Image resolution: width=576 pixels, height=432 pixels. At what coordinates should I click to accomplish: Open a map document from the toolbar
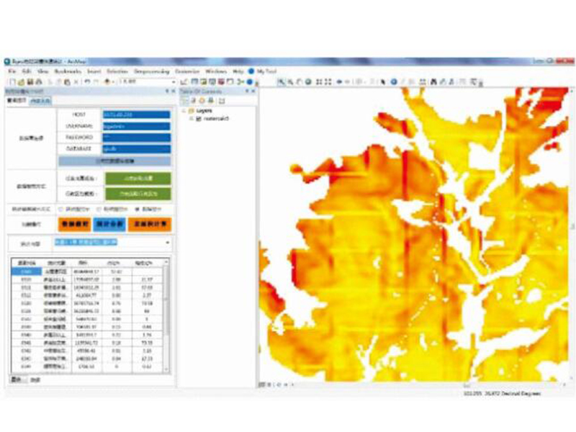coord(22,81)
